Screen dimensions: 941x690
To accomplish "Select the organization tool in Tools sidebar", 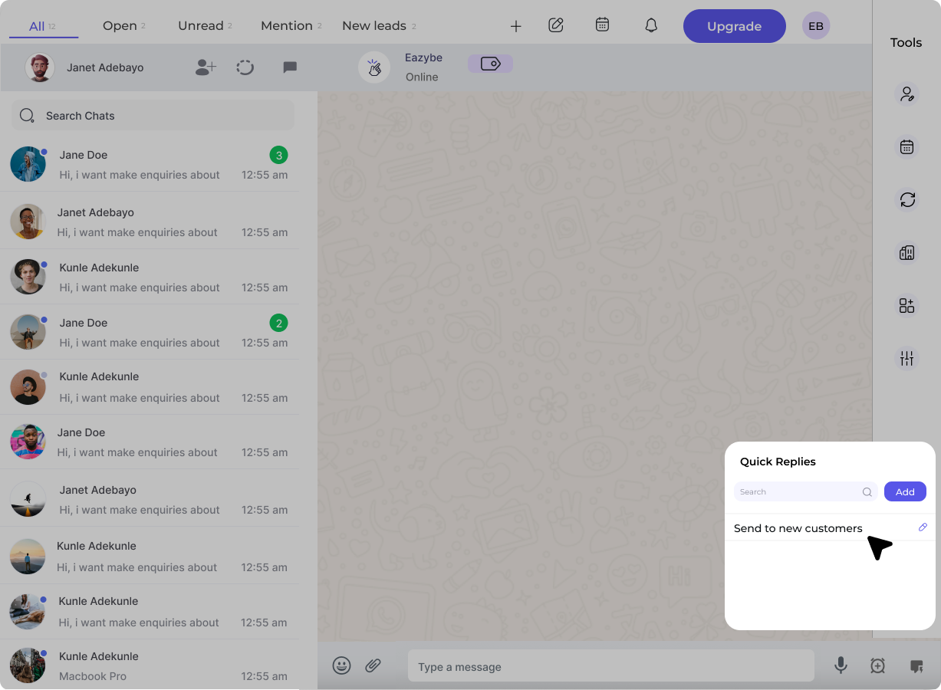I will (x=907, y=252).
